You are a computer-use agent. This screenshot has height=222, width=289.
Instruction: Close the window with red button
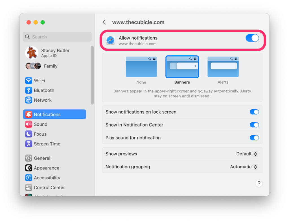(29, 23)
